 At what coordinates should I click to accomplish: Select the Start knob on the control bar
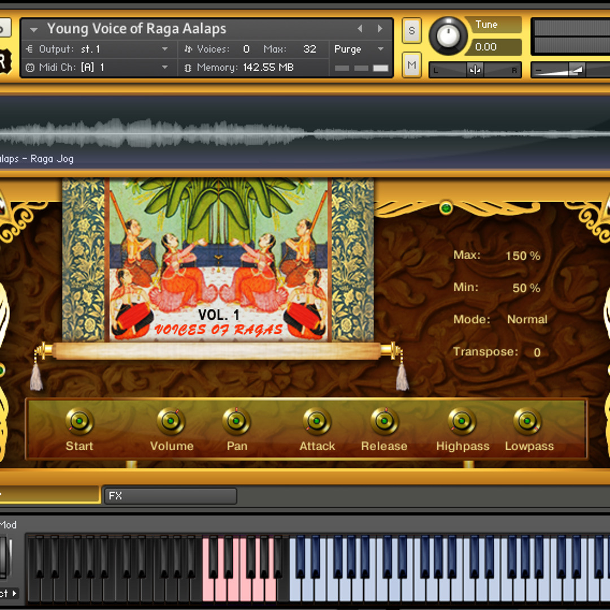pyautogui.click(x=79, y=421)
